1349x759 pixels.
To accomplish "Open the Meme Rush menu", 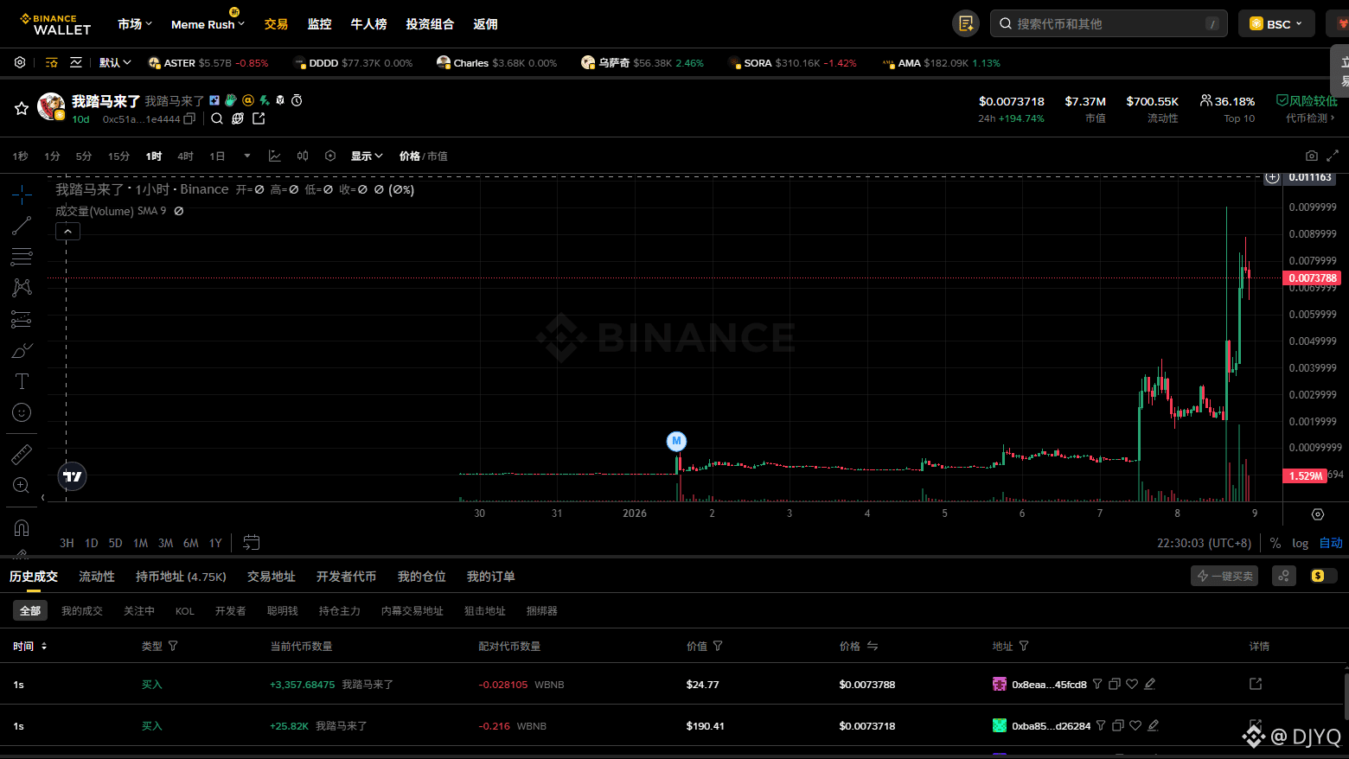I will tap(201, 23).
